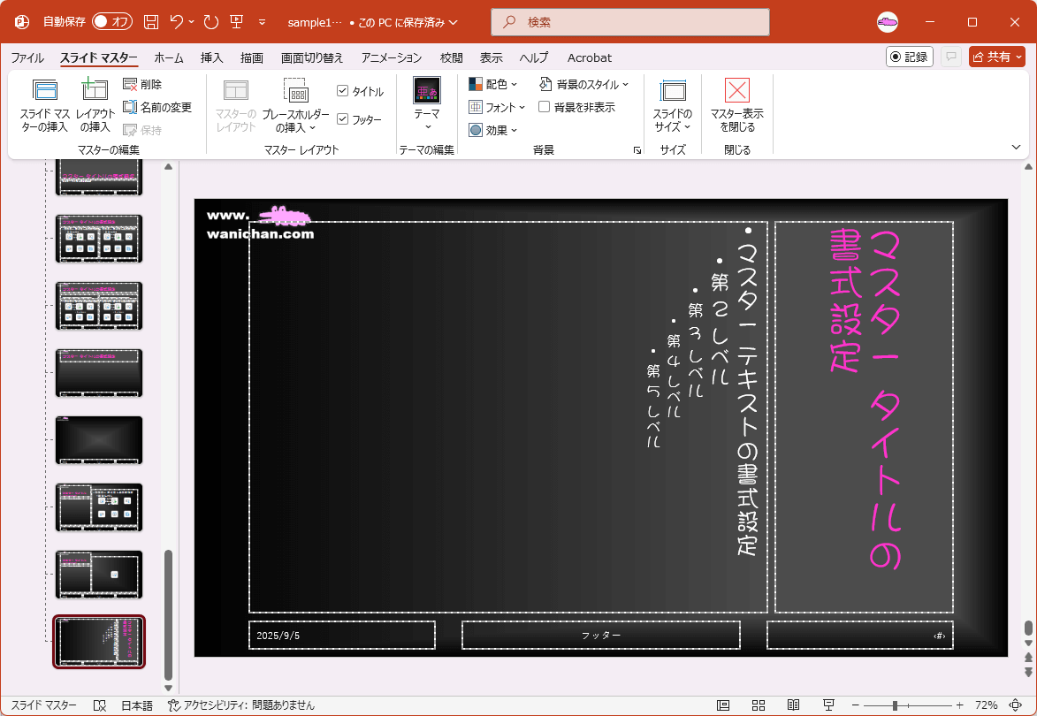This screenshot has width=1037, height=716.
Task: Open the Home tab
Action: click(169, 57)
